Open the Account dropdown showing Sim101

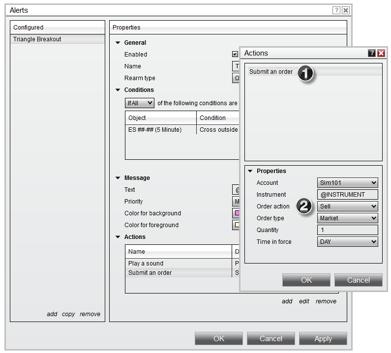pyautogui.click(x=348, y=183)
